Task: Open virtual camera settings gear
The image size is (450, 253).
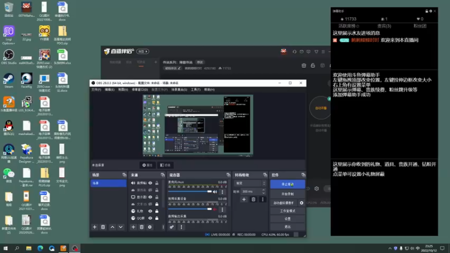Action: coord(301,203)
